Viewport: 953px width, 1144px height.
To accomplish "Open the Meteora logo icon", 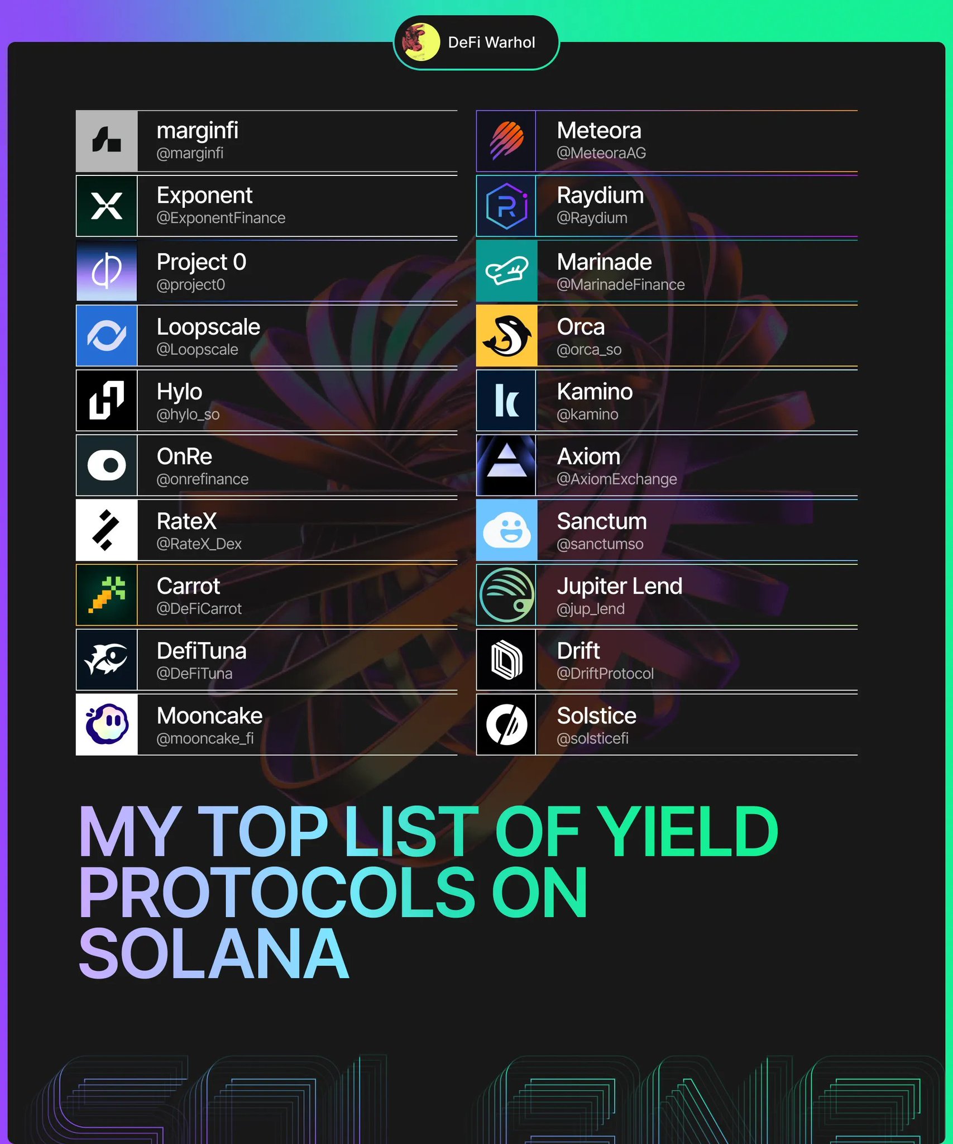I will tap(506, 141).
